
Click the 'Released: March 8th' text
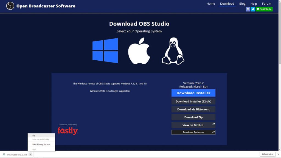(x=193, y=86)
